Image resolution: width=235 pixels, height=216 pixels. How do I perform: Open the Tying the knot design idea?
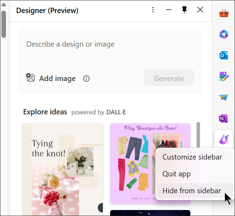[x=63, y=168]
